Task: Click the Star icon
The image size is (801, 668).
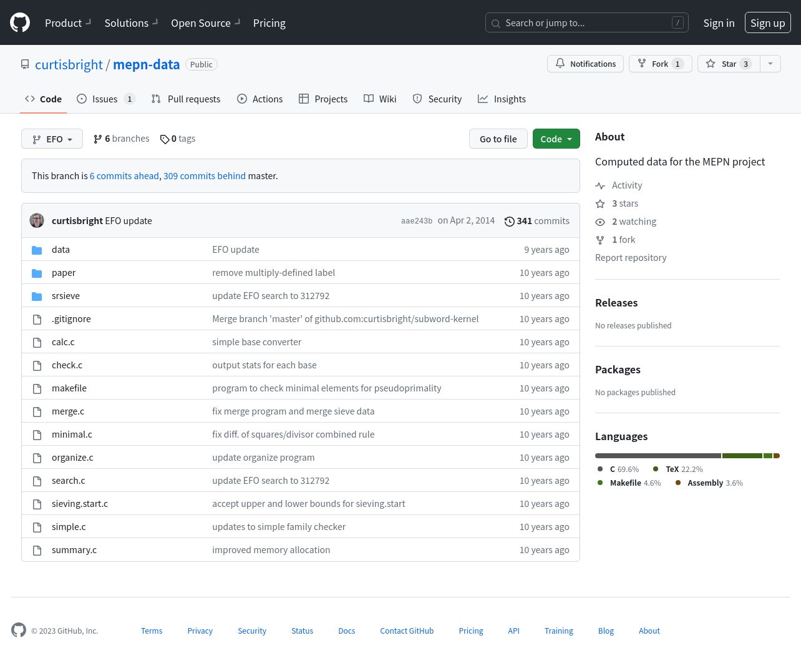Action: pyautogui.click(x=711, y=64)
